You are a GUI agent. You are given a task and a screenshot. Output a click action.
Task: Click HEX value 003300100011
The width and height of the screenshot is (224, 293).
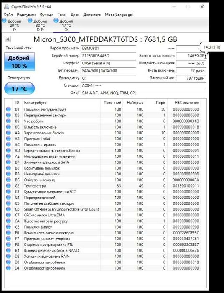tap(186, 186)
